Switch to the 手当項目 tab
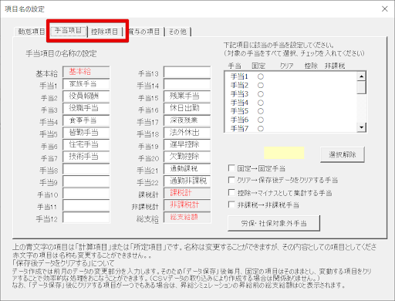The height and width of the screenshot is (301, 395). (x=68, y=31)
